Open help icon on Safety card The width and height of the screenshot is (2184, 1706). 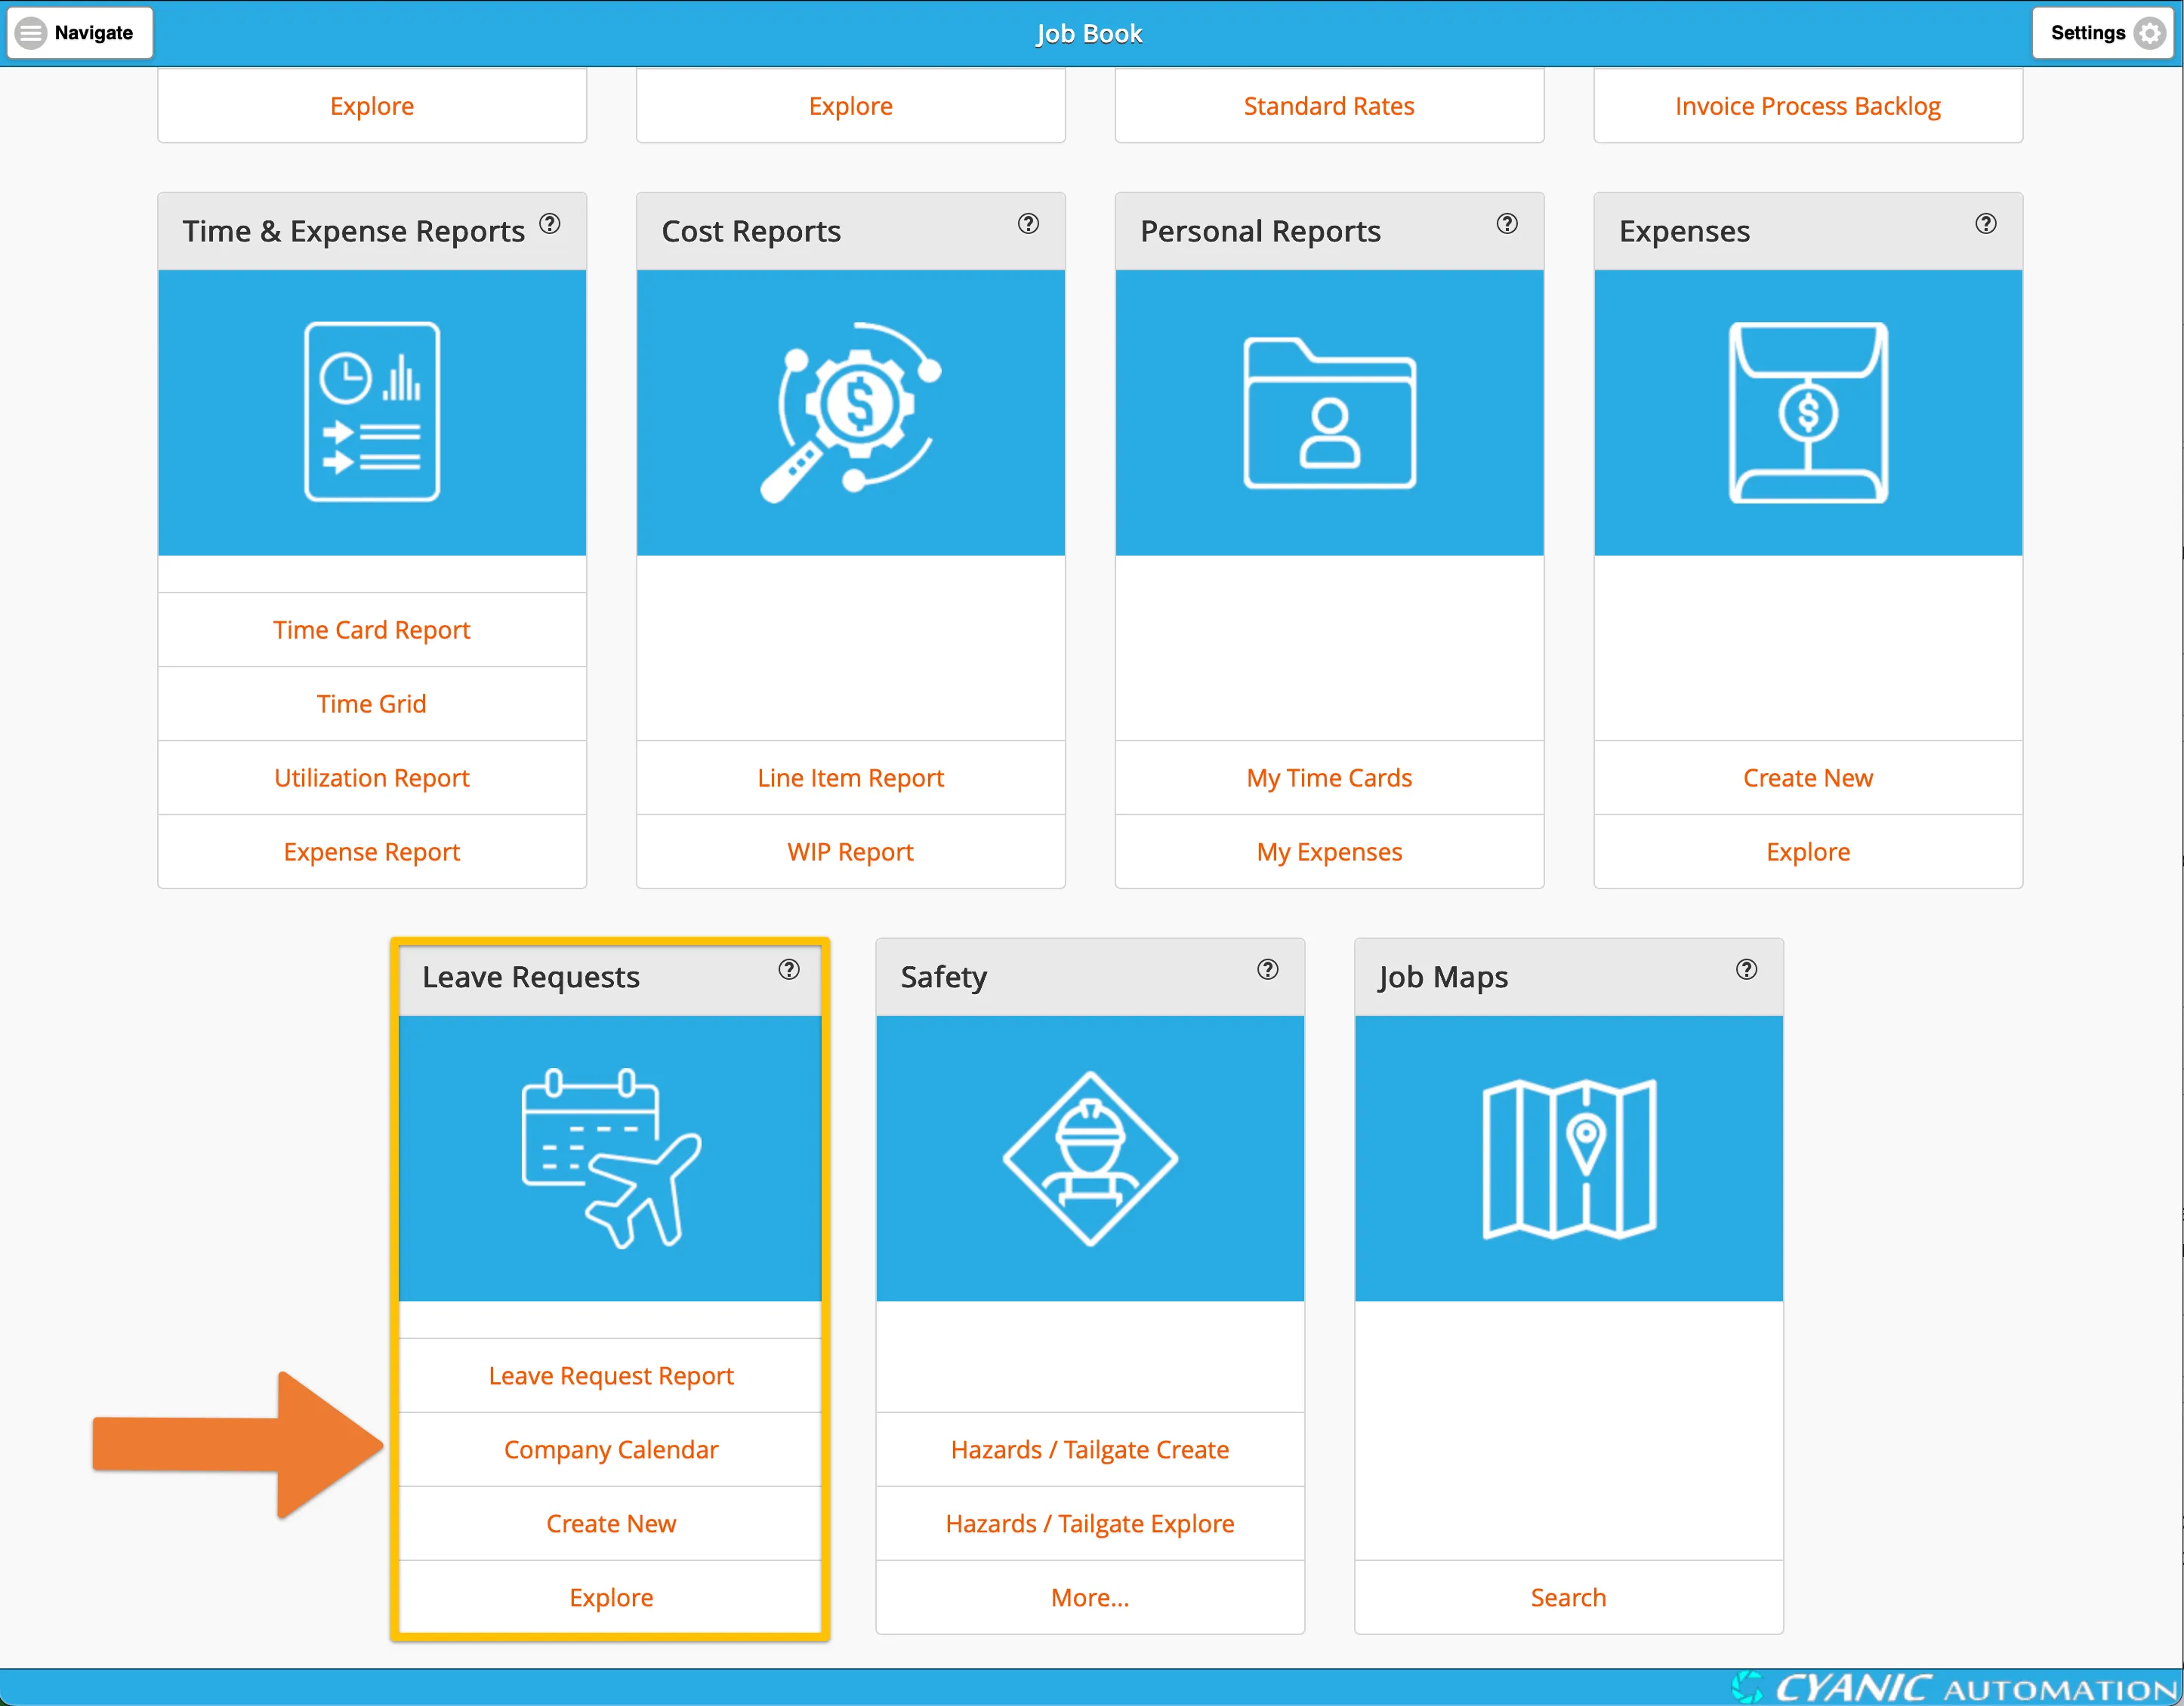point(1268,969)
